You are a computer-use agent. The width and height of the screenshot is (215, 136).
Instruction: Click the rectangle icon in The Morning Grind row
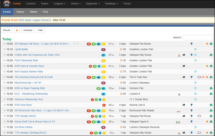coord(199,77)
